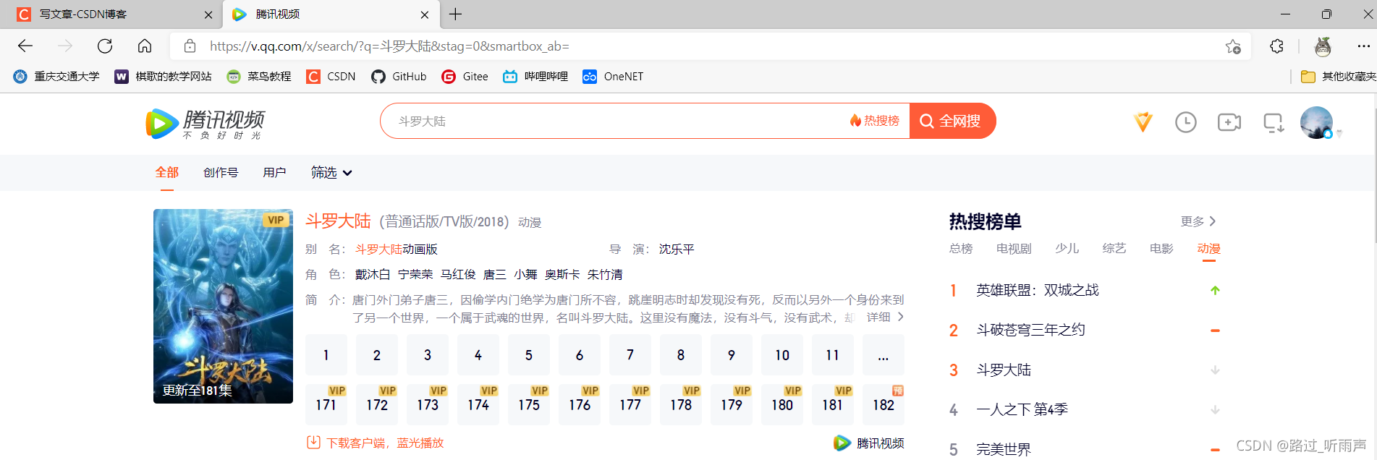Open browser extensions puzzle icon
Screen dimensions: 1377x460
1277,46
